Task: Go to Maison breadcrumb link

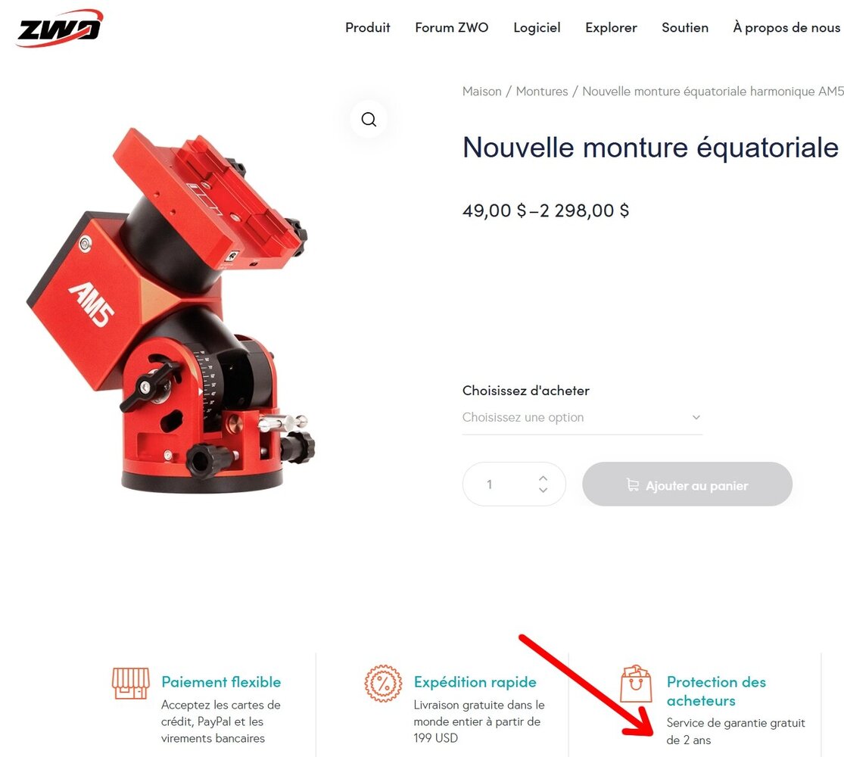Action: tap(481, 92)
